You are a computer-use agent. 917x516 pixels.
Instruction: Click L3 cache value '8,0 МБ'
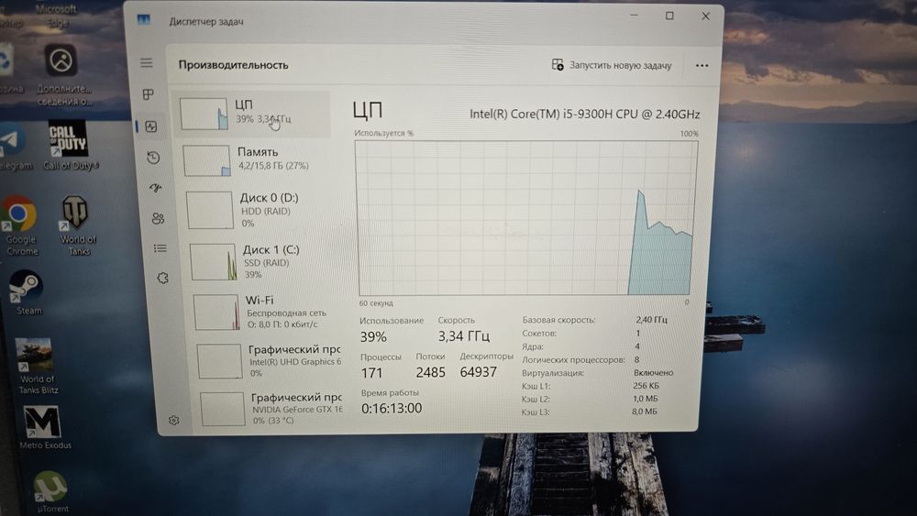pyautogui.click(x=644, y=412)
